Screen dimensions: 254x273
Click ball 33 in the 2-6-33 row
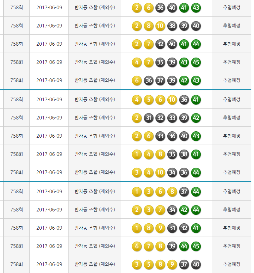pos(160,136)
